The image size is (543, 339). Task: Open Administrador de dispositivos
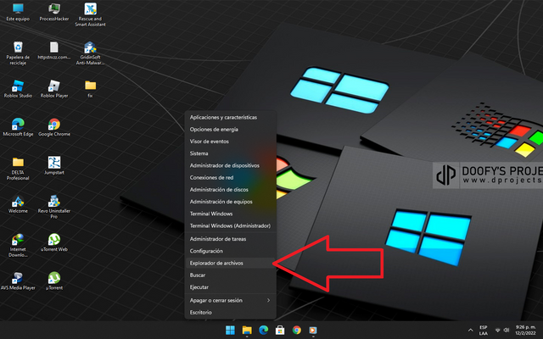pos(230,165)
